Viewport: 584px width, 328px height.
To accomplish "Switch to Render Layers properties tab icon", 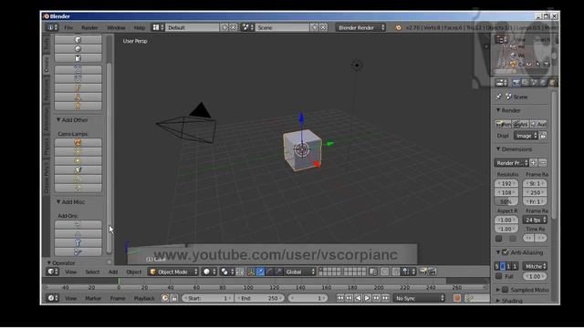I will click(526, 83).
